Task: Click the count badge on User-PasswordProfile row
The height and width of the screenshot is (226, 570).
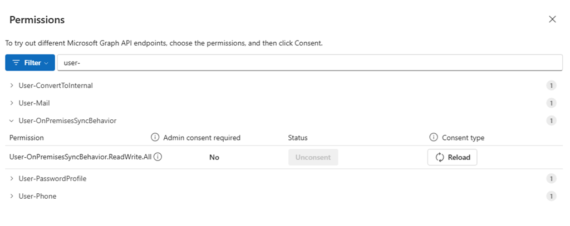Action: pyautogui.click(x=551, y=179)
